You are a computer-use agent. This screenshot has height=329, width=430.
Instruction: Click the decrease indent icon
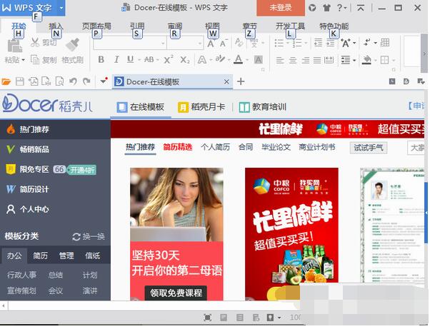[318, 43]
